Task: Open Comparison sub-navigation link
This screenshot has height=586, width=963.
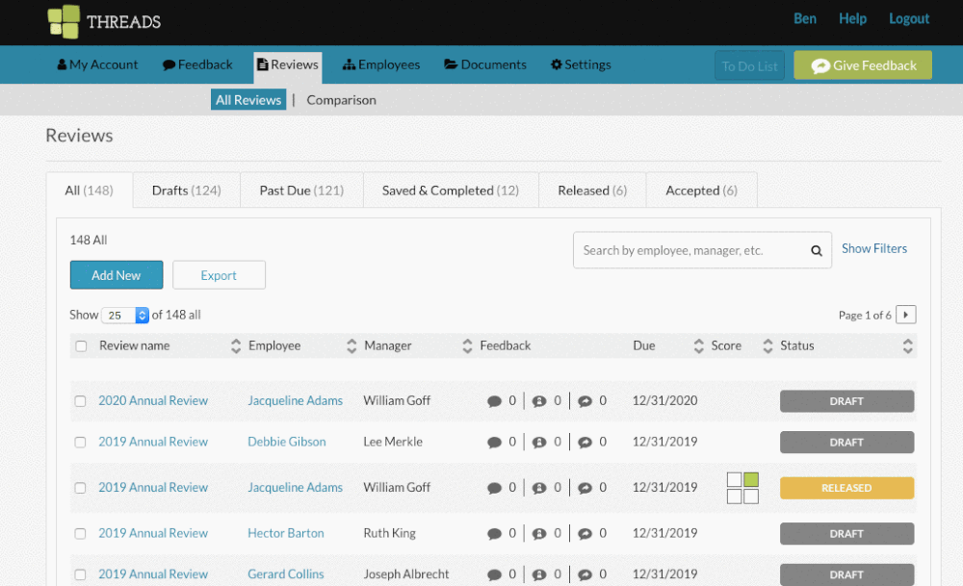Action: tap(342, 100)
